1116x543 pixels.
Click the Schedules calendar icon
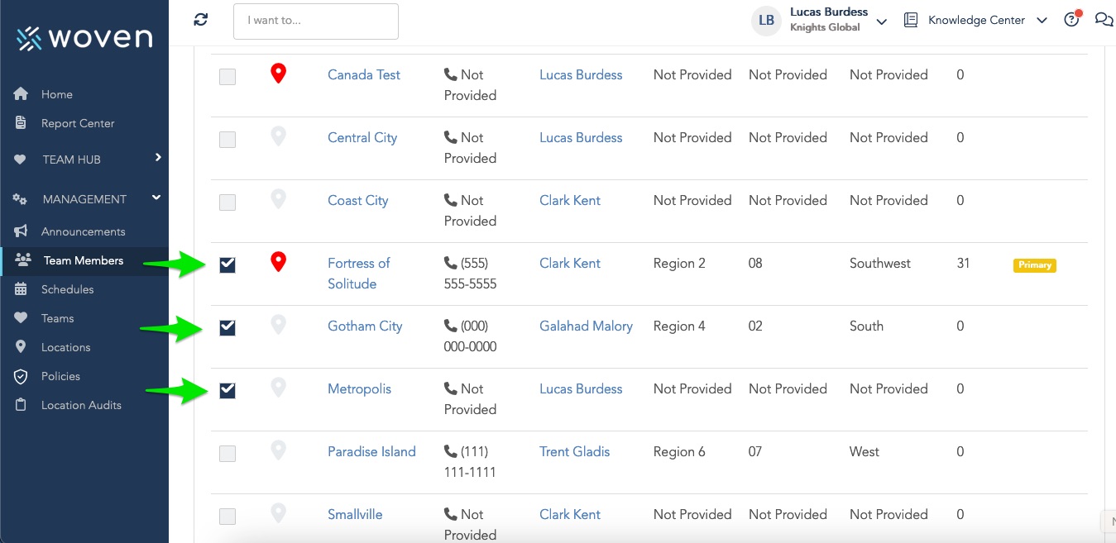click(x=22, y=289)
